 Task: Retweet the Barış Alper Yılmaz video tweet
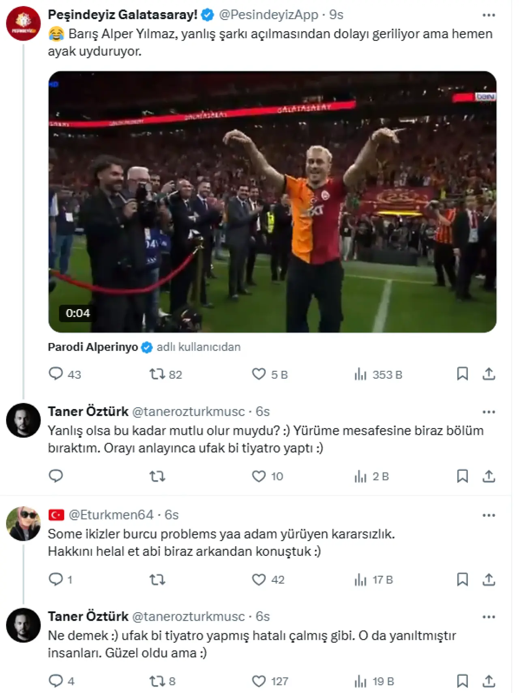point(157,374)
